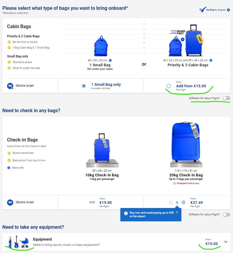
Task: Click info icon beside 1 Small Bag dimensions
Action: [110, 60]
